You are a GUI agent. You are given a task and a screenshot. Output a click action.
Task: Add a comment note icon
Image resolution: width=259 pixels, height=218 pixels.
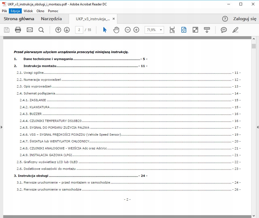pyautogui.click(x=224, y=30)
